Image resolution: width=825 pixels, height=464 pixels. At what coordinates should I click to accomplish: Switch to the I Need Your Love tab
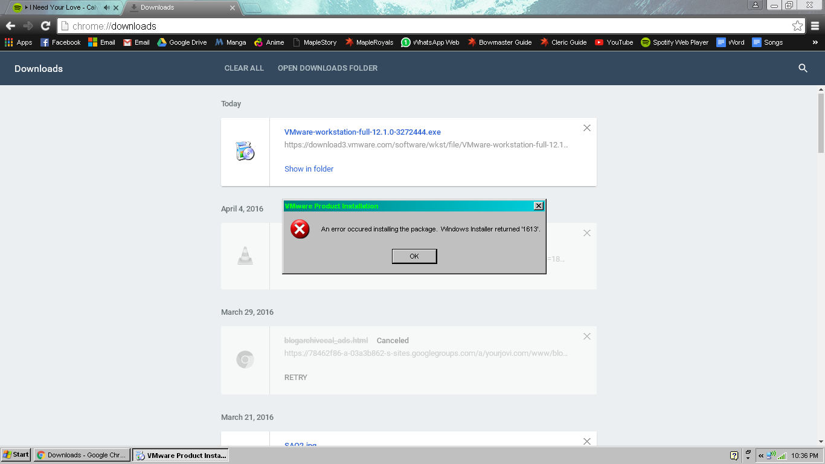pos(60,8)
